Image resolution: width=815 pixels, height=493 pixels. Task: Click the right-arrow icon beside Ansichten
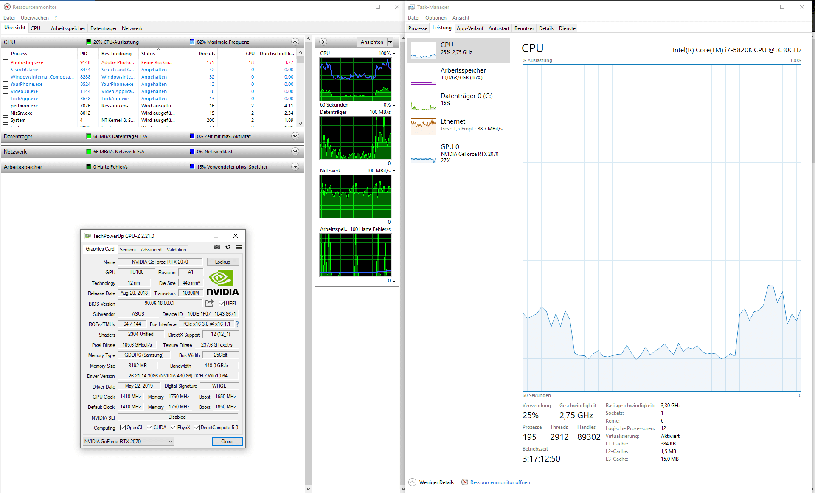323,42
